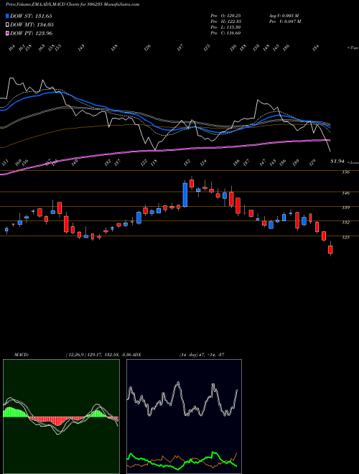359x474 pixels.
Task: Click the last red candlestick below 125
Action: [x=330, y=249]
